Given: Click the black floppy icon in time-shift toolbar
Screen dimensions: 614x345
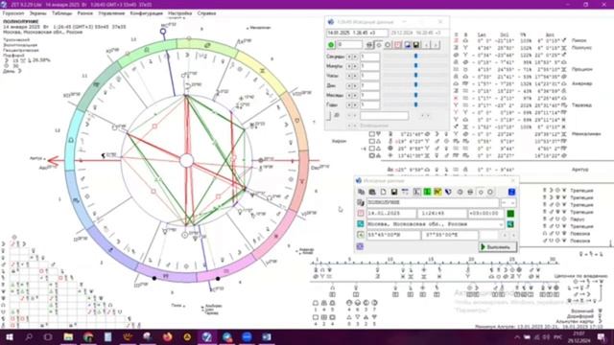Looking at the screenshot, I should [x=415, y=45].
